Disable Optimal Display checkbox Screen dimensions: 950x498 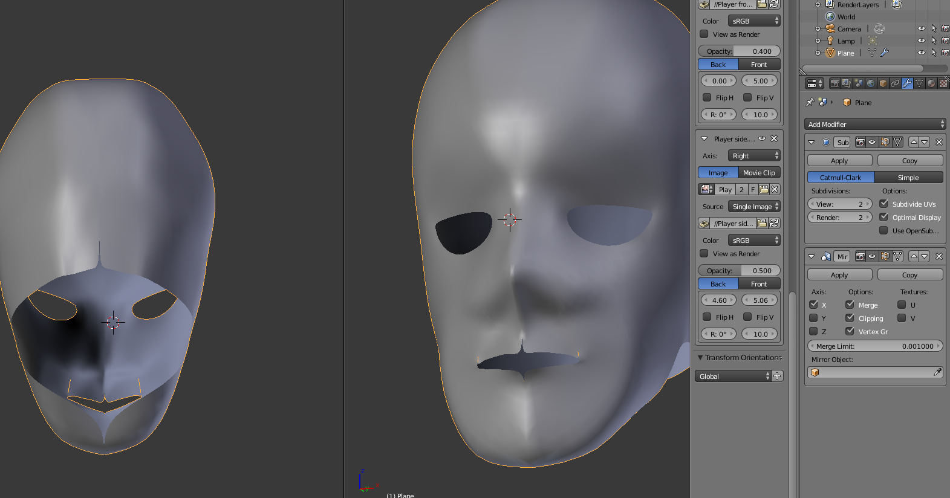coord(884,217)
